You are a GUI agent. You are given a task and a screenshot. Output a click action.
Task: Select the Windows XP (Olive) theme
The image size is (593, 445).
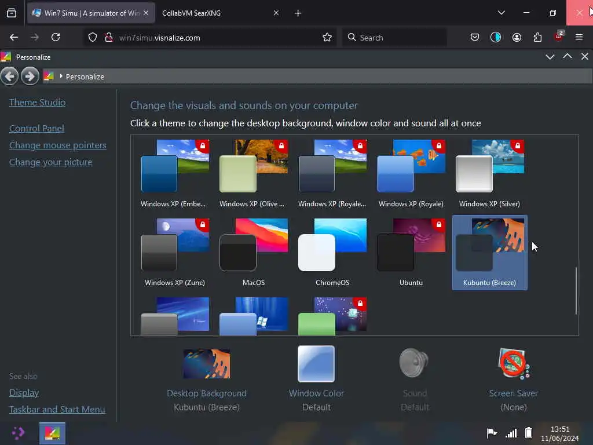tap(254, 174)
